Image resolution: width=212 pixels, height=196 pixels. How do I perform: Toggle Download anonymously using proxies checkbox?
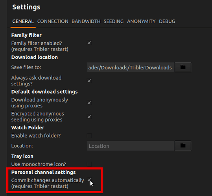(89, 103)
